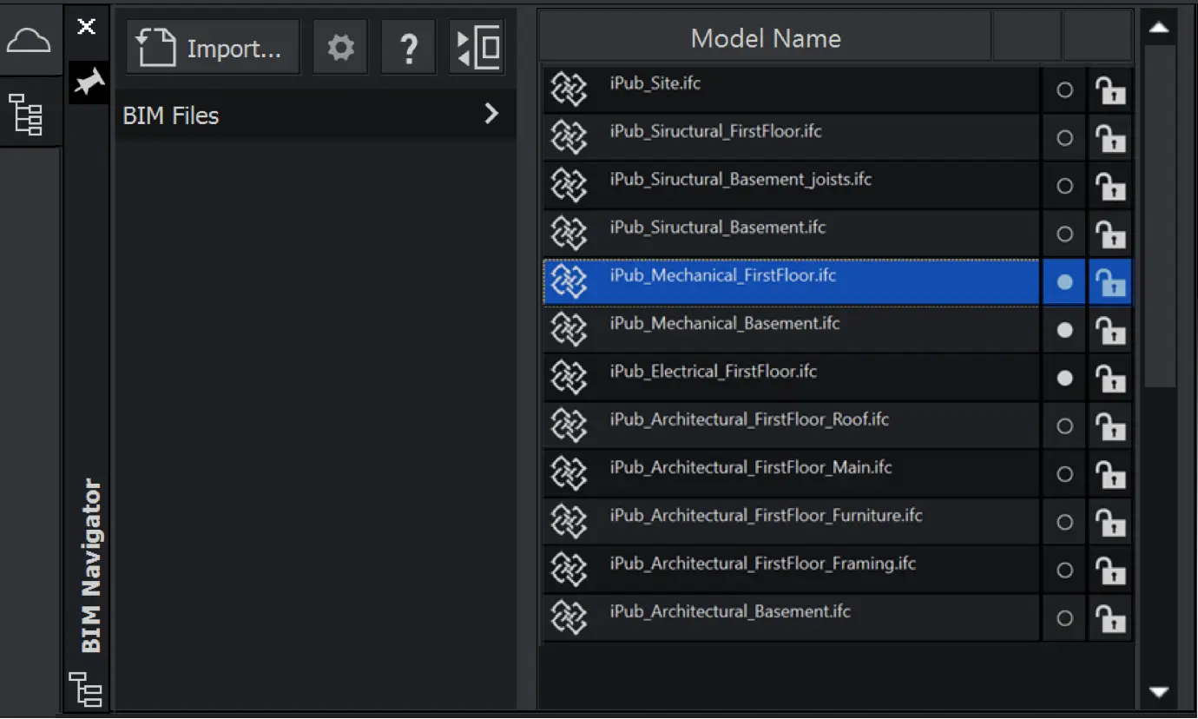1198x719 pixels.
Task: Toggle the circle for iPub_Architectural_Basement.ifc
Action: (x=1064, y=618)
